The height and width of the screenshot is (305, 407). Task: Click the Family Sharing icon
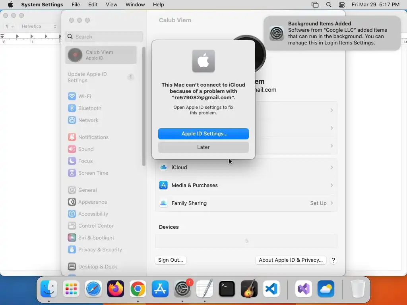pyautogui.click(x=163, y=203)
